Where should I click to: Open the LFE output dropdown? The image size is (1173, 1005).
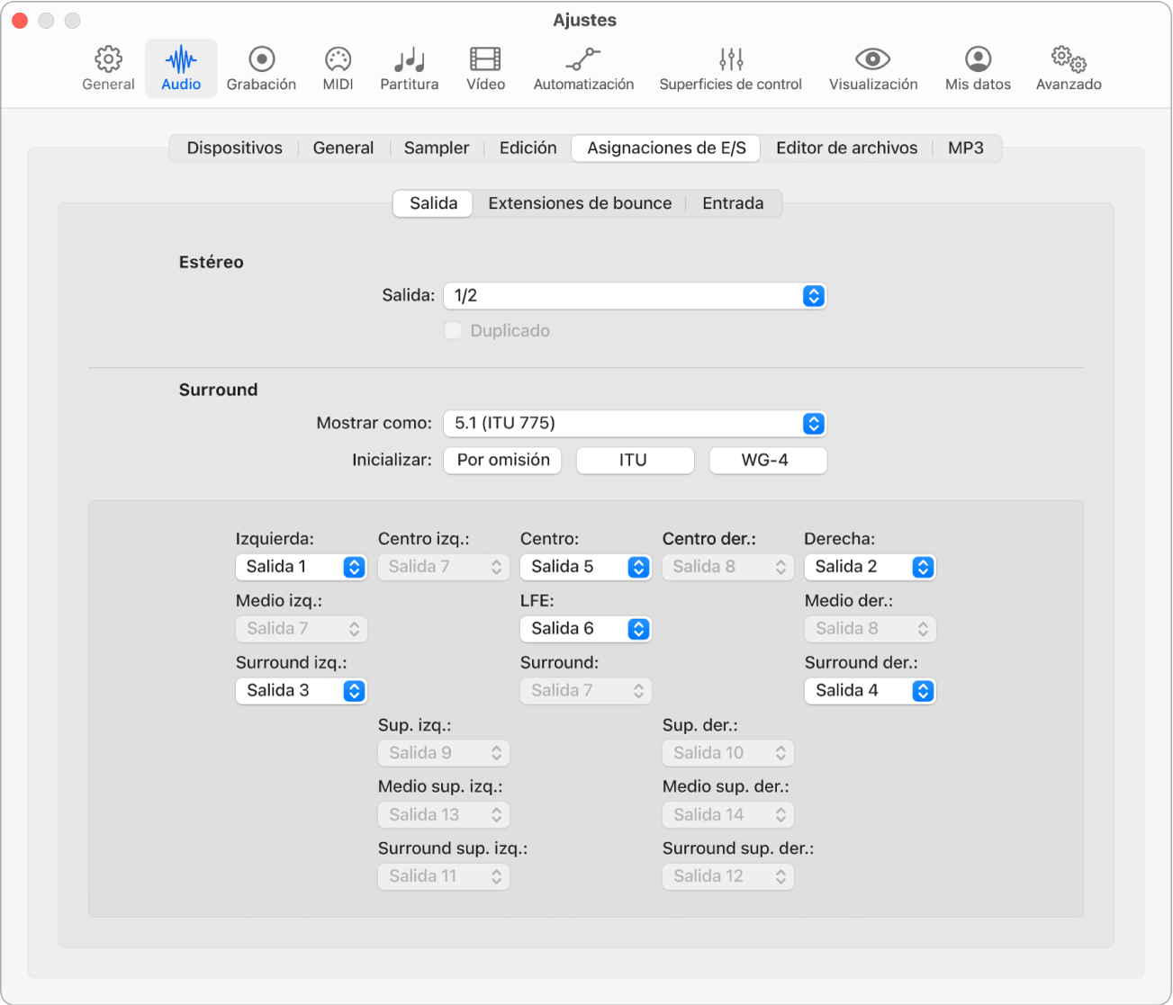click(x=585, y=629)
